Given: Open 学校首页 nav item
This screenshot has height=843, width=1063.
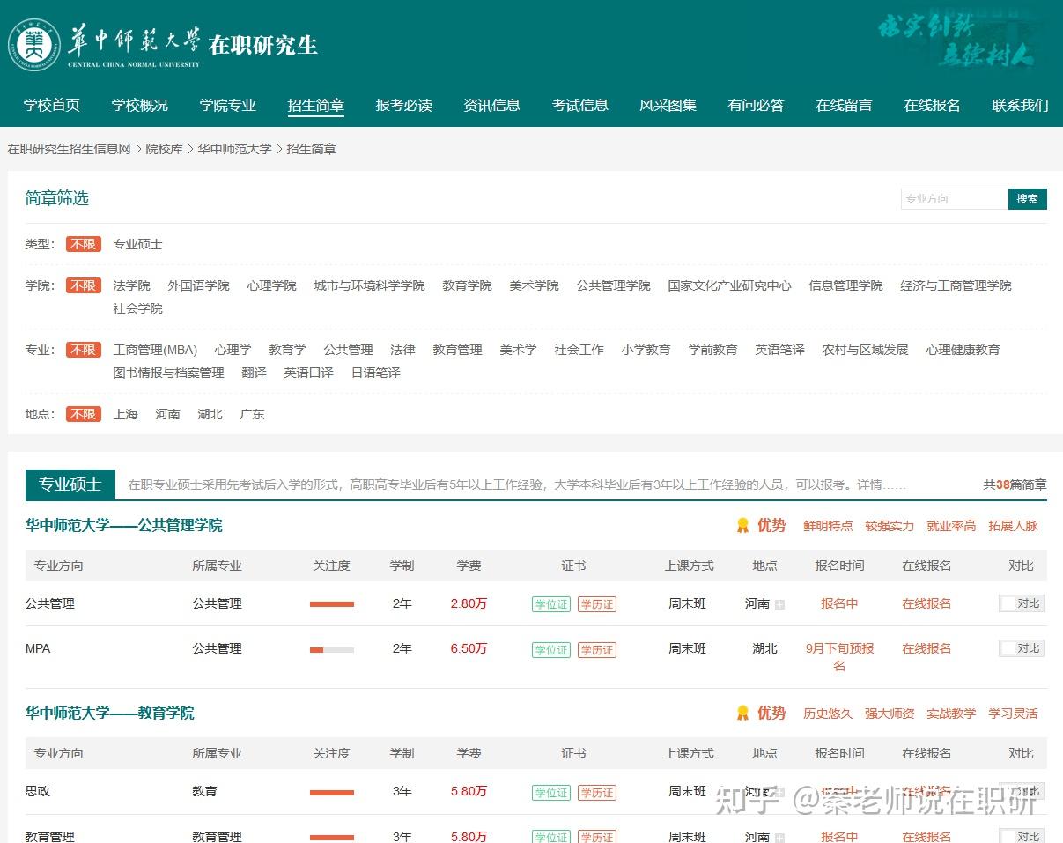Looking at the screenshot, I should pyautogui.click(x=52, y=105).
